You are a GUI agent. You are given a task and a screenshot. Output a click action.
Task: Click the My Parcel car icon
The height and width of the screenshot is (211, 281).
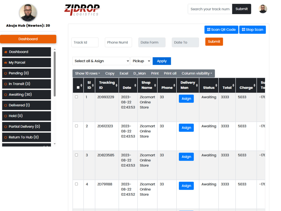point(6,63)
